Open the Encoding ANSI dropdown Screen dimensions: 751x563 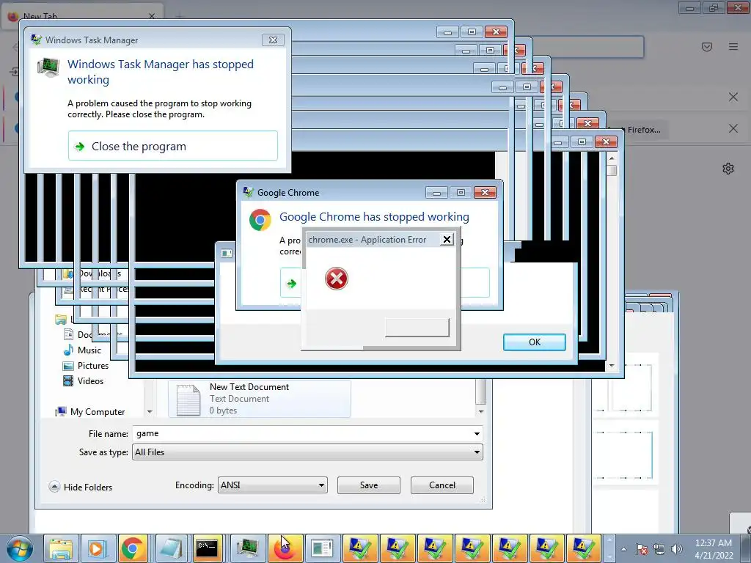point(273,485)
